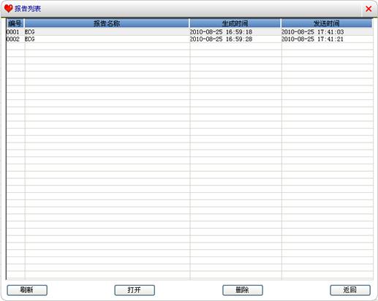Click the 刷新 refresh button
The width and height of the screenshot is (378, 301).
(27, 290)
